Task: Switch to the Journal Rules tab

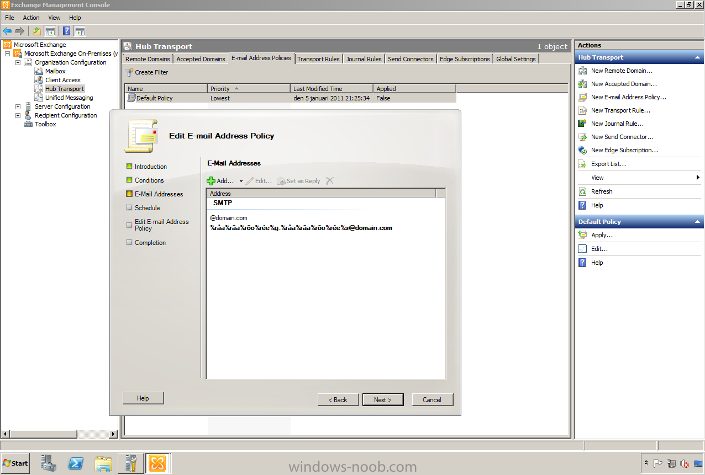Action: click(x=364, y=59)
